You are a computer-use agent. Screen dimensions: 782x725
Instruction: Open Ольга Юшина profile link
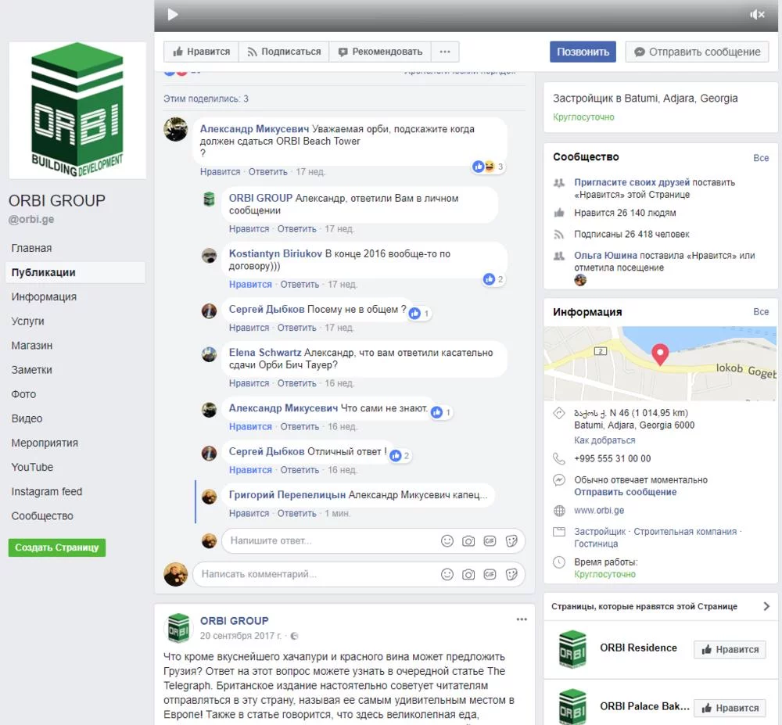click(605, 255)
